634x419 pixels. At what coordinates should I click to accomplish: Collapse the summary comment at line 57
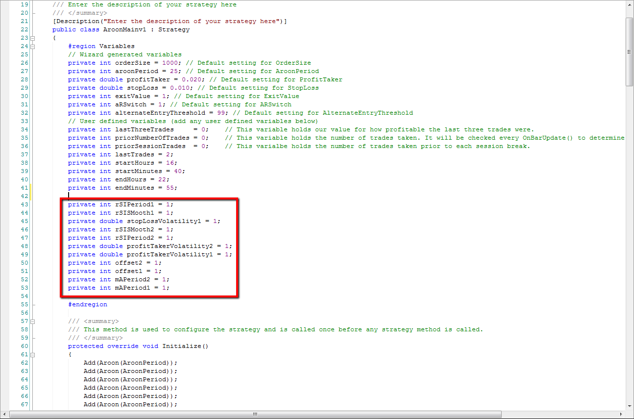(33, 321)
